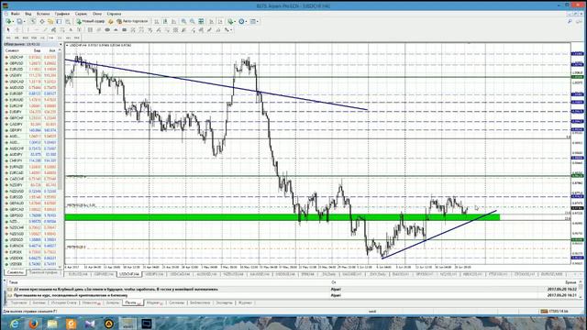Switch timeframe to H1
The image size is (587, 330).
click(x=43, y=38)
